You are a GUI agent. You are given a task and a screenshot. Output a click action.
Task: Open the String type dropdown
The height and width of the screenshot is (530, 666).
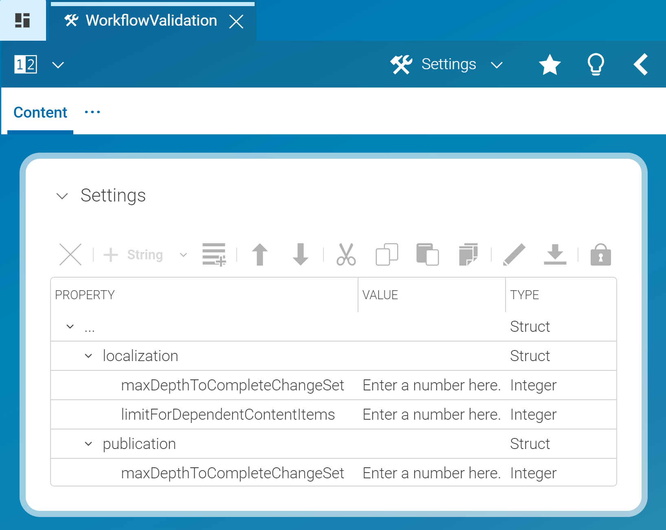pyautogui.click(x=182, y=254)
